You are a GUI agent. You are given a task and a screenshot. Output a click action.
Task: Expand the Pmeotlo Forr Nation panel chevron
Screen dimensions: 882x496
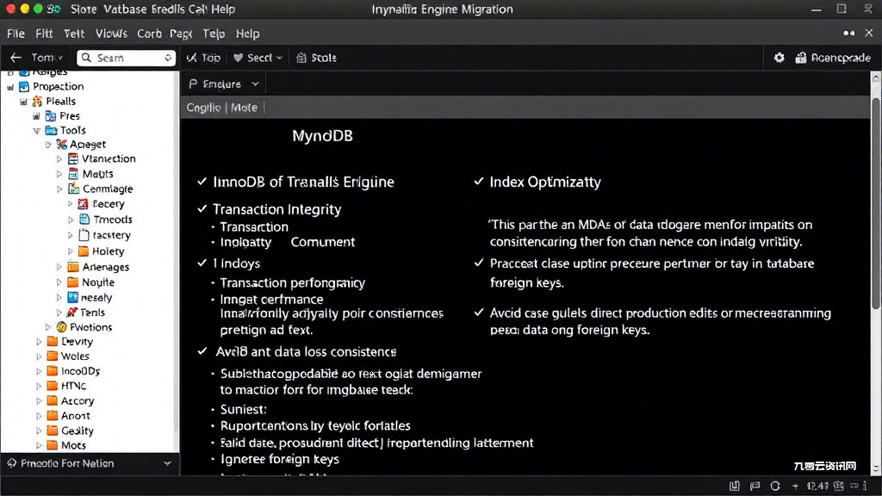(167, 463)
